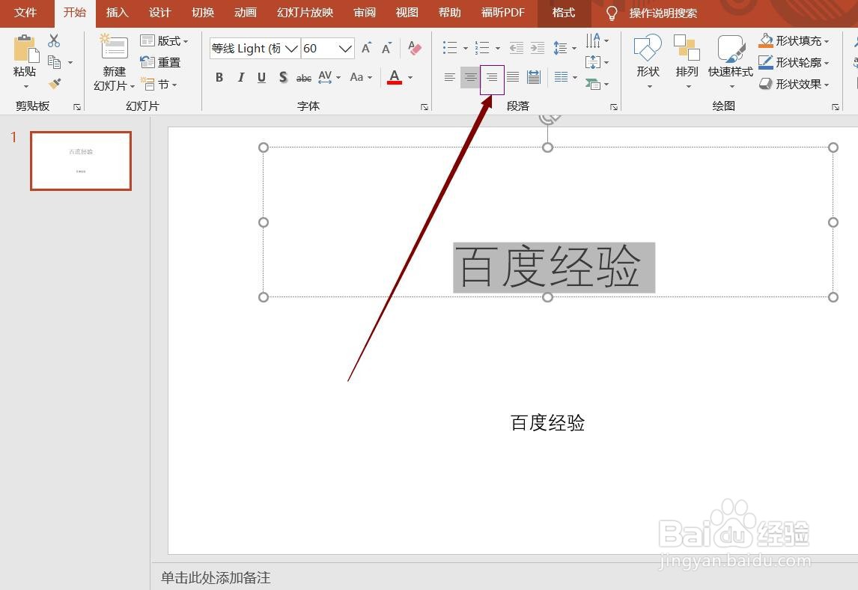Justify the text alignment
Viewport: 858px width, 590px height.
pos(513,77)
